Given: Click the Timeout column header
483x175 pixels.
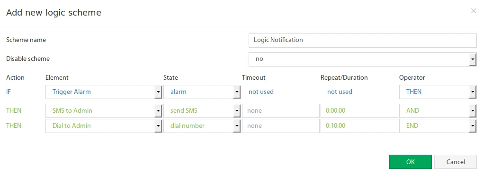Looking at the screenshot, I should pos(253,78).
